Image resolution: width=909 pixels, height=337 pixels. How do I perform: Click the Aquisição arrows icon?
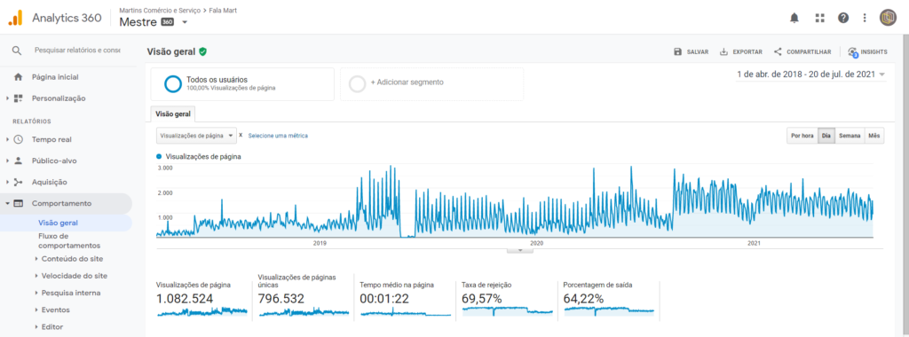pyautogui.click(x=18, y=183)
